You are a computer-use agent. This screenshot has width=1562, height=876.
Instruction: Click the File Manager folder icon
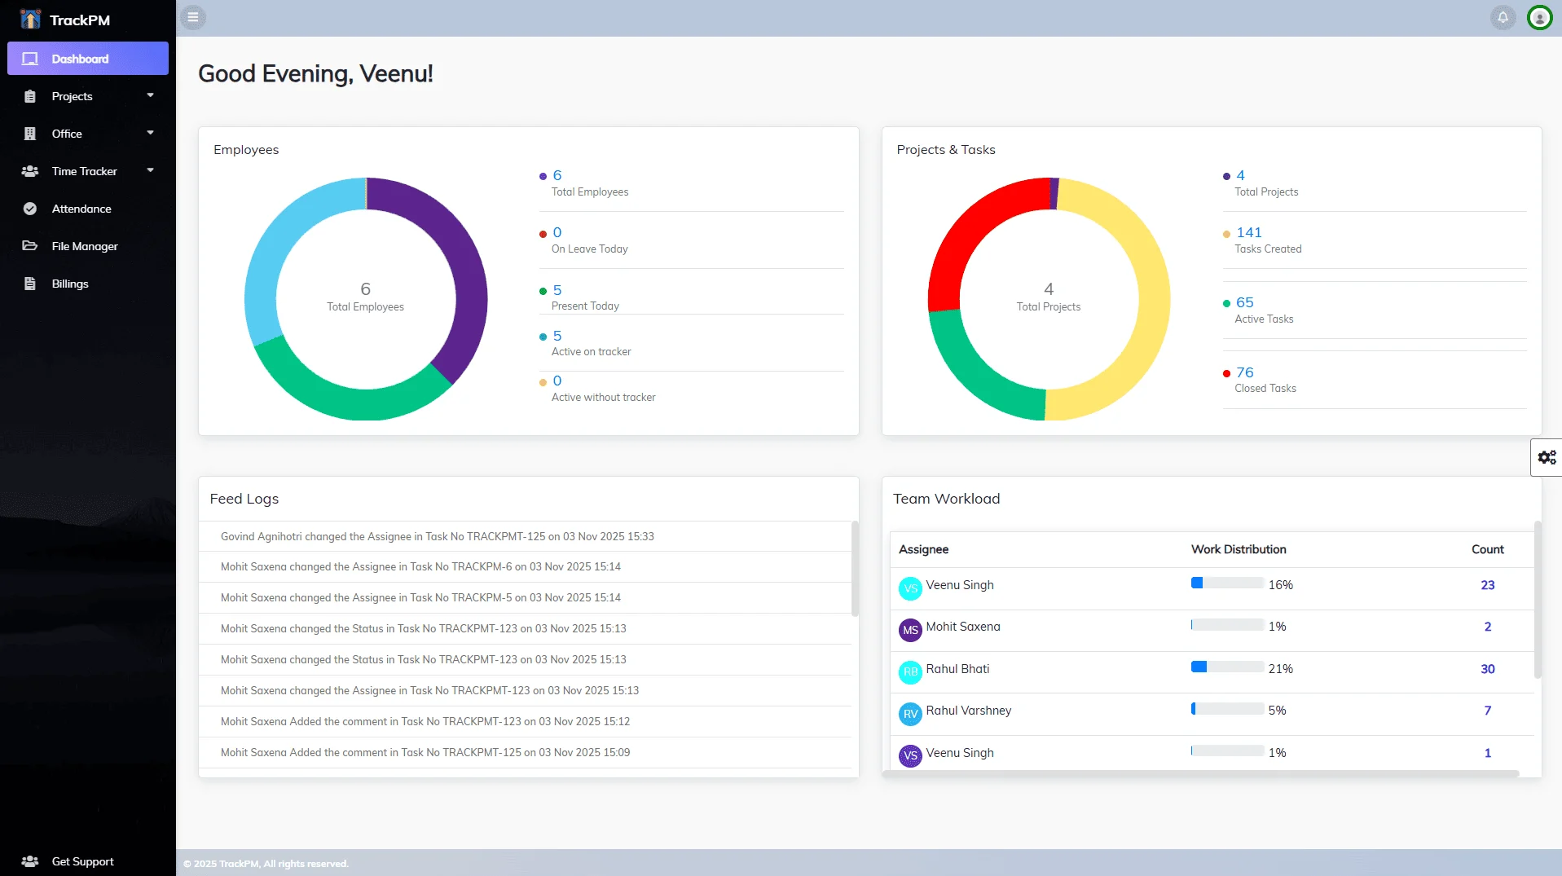pyautogui.click(x=30, y=246)
